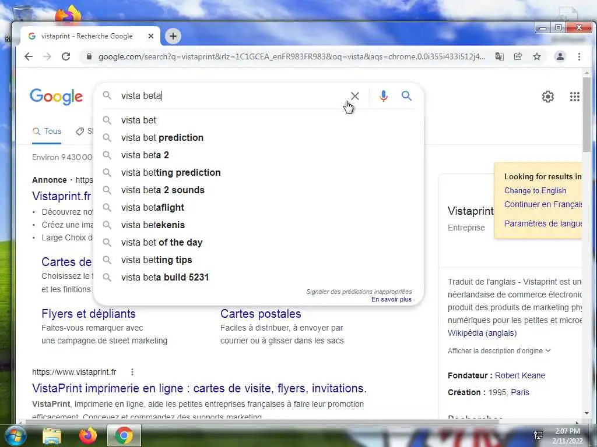
Task: Select suggestion 'vista beta build 5231'
Action: [x=258, y=278]
